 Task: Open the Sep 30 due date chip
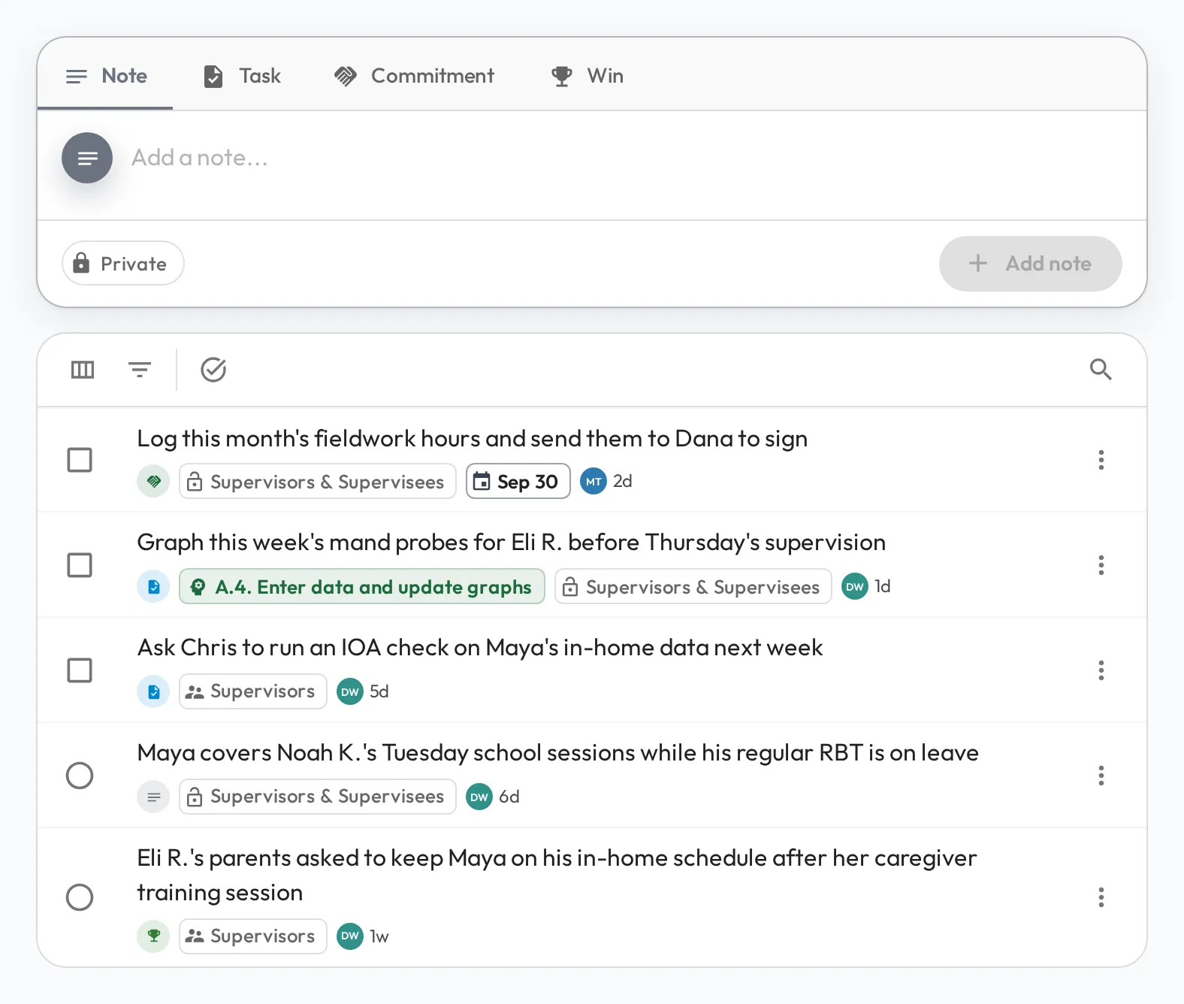[518, 481]
